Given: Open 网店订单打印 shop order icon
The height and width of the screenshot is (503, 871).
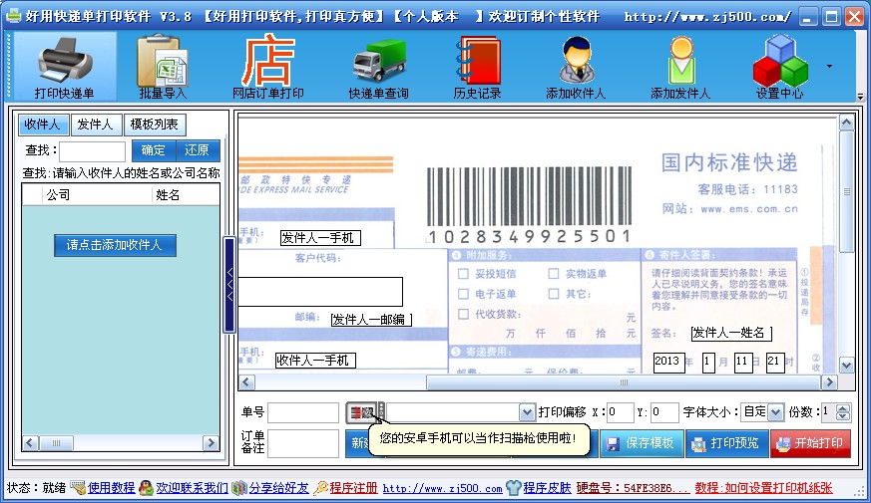Looking at the screenshot, I should (267, 66).
